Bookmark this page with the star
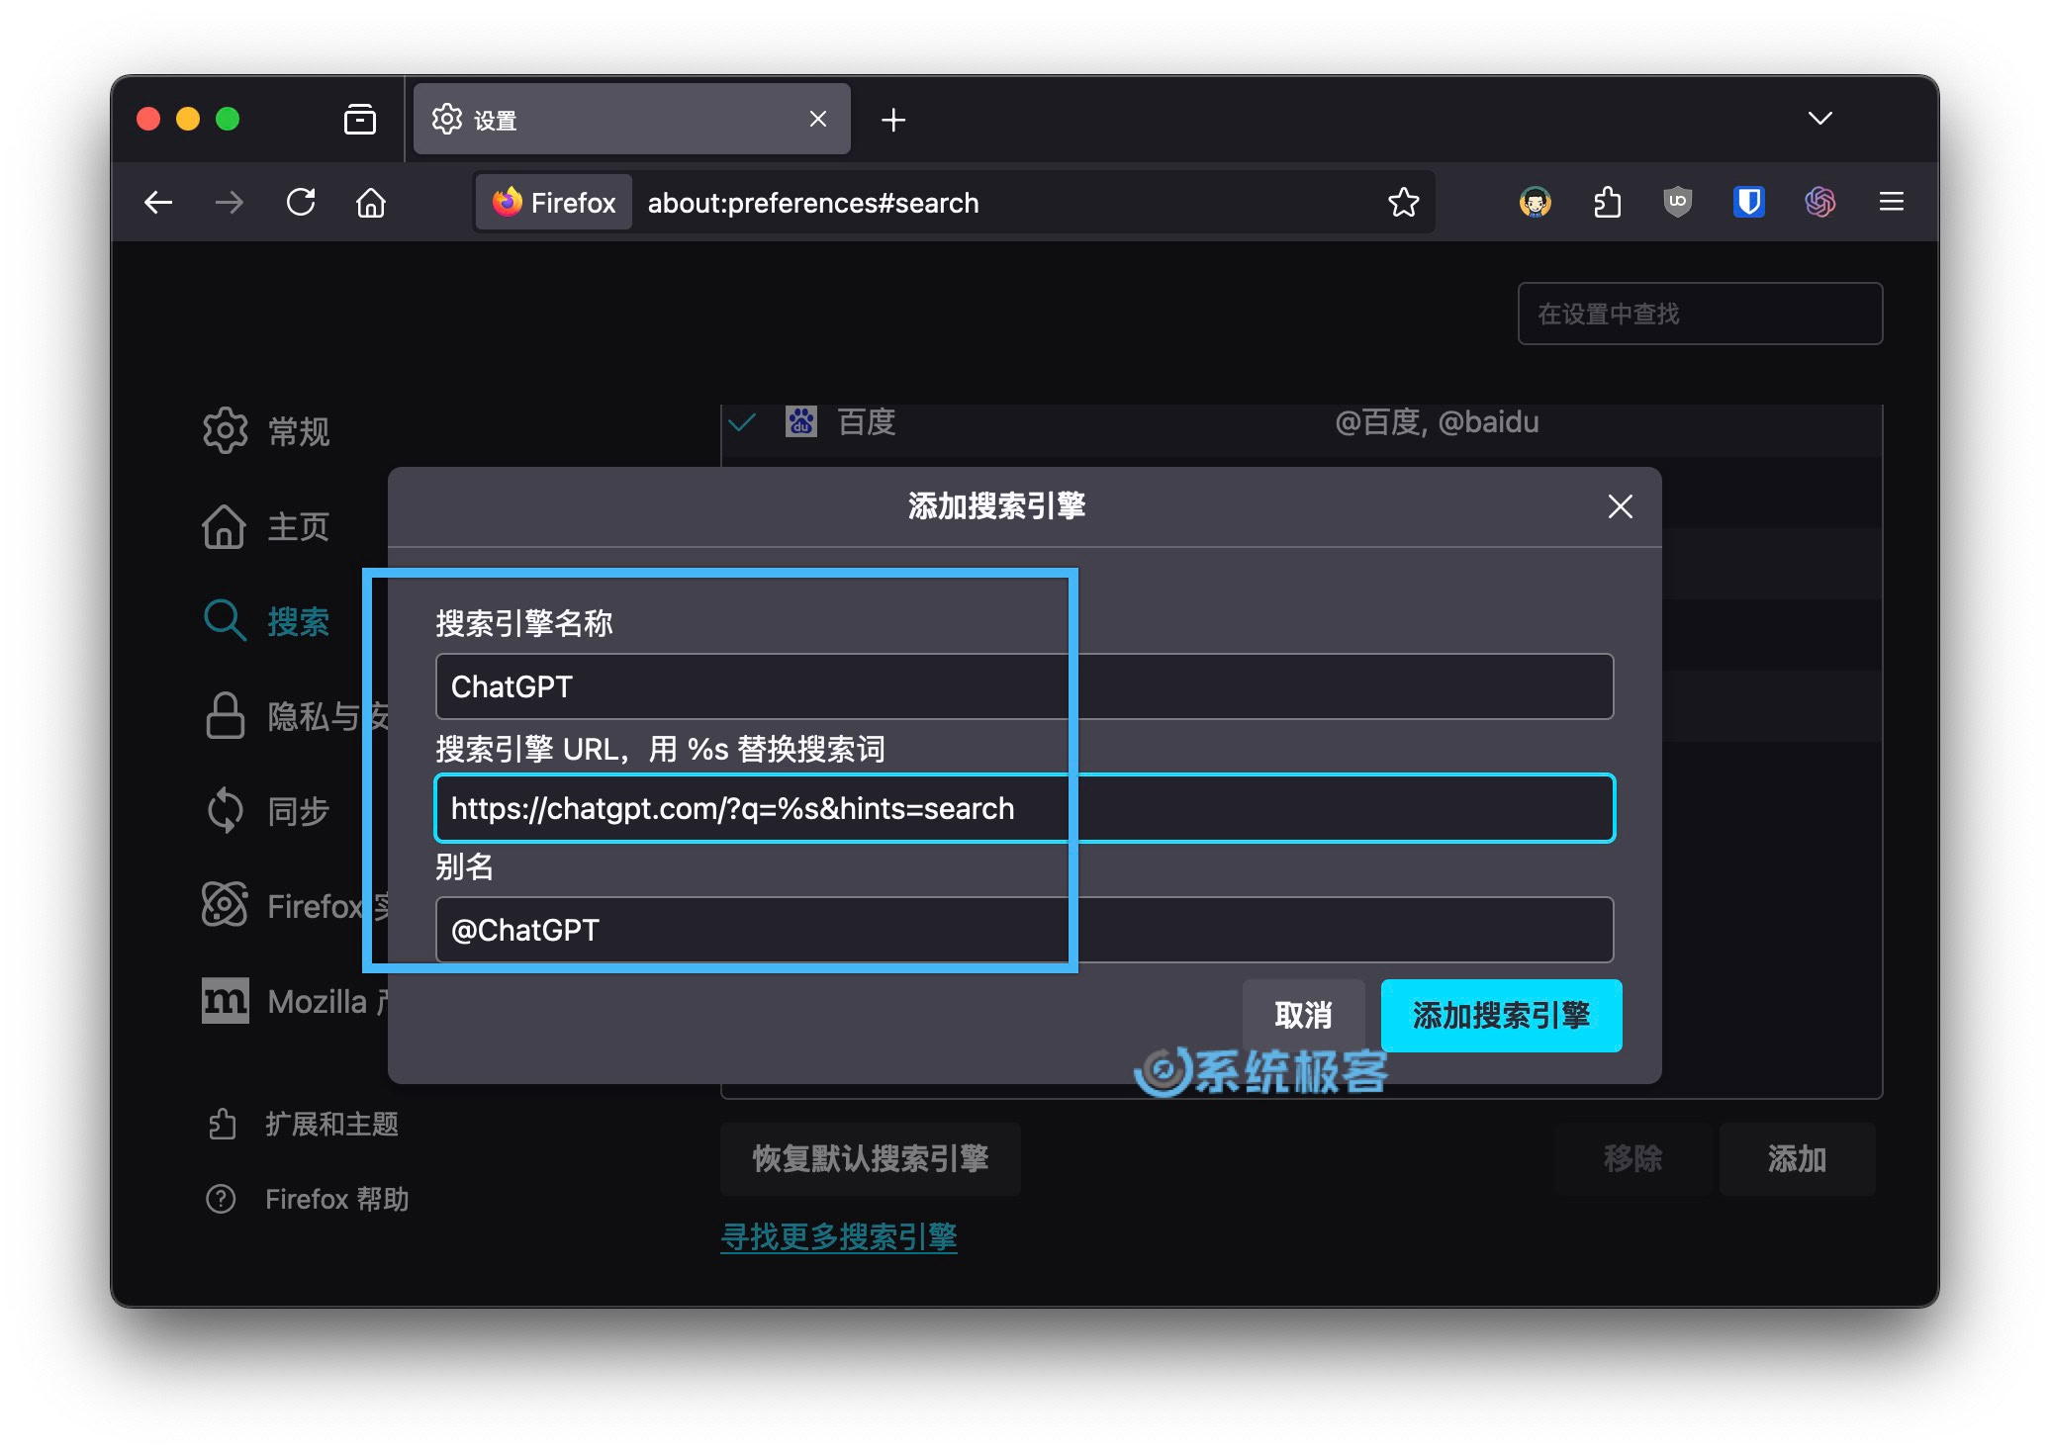Screen dimensions: 2050x1454 pos(1403,203)
